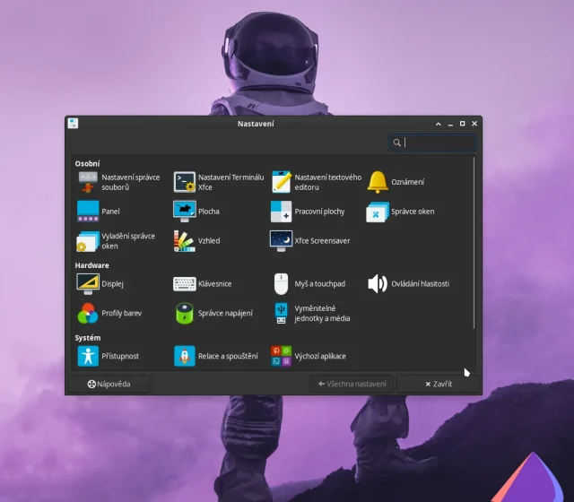Open Myš a touchpad settings

point(282,284)
